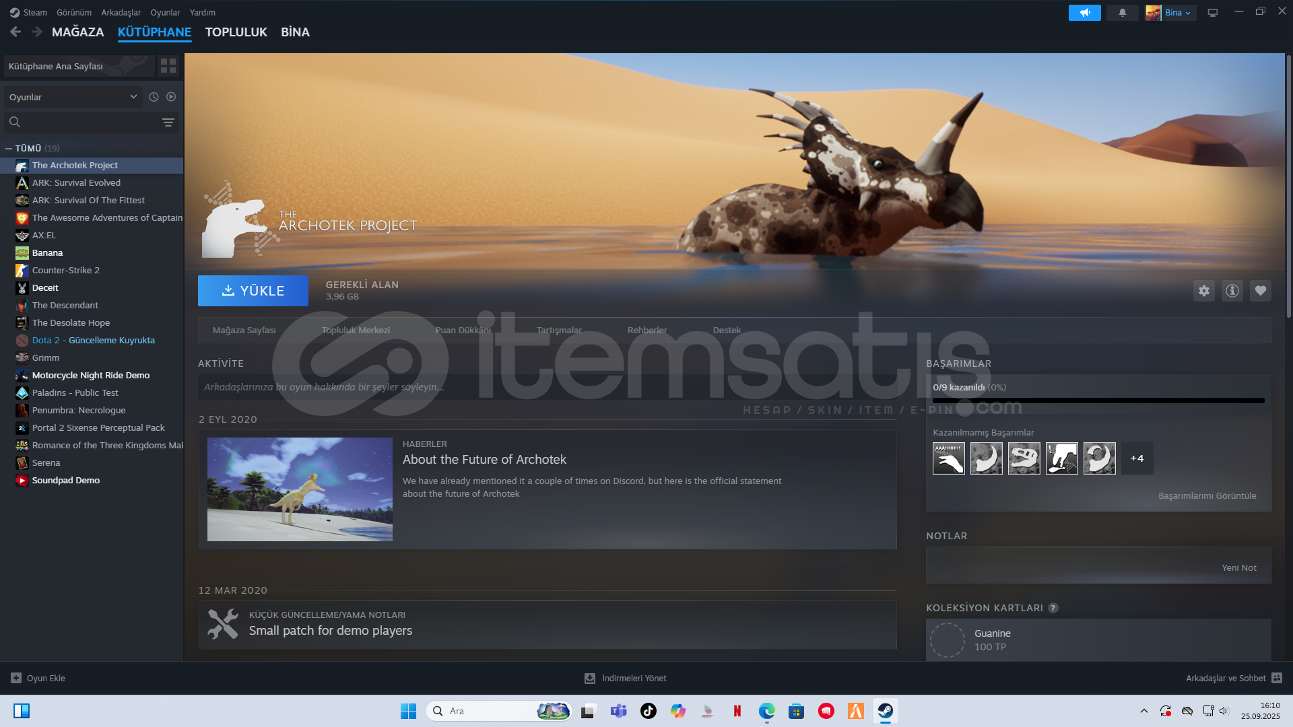Click the achievements progress bar
Viewport: 1293px width, 727px height.
[1098, 401]
